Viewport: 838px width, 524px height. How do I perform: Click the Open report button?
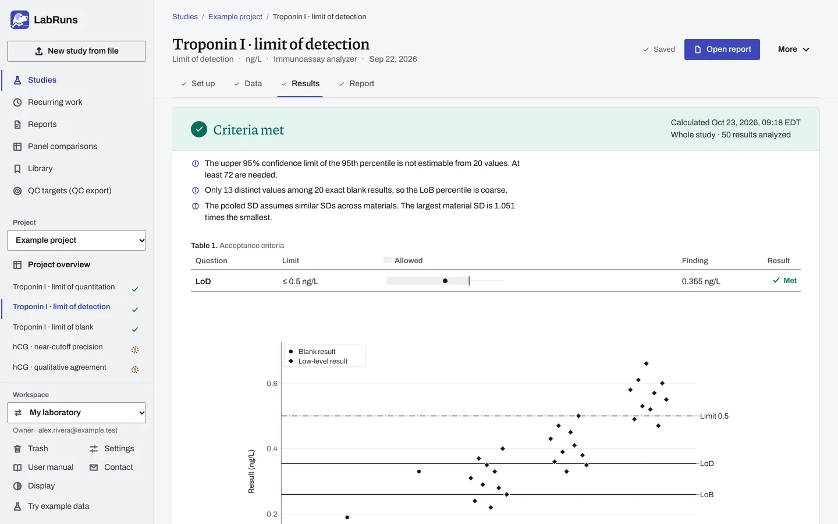coord(722,49)
